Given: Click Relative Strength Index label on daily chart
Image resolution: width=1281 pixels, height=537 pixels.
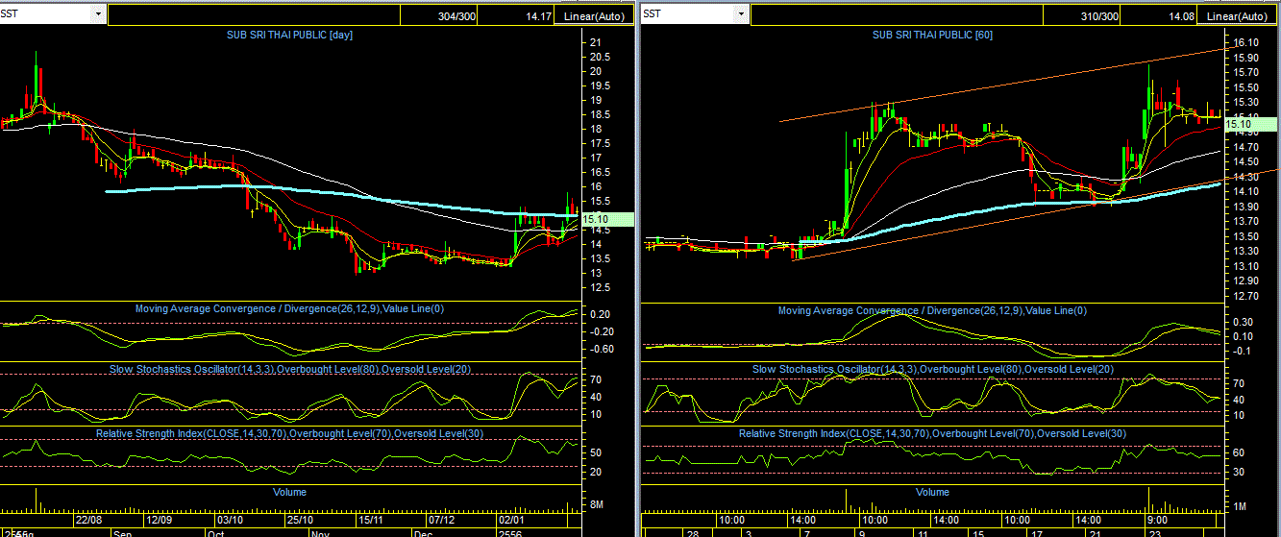Looking at the screenshot, I should coord(287,433).
